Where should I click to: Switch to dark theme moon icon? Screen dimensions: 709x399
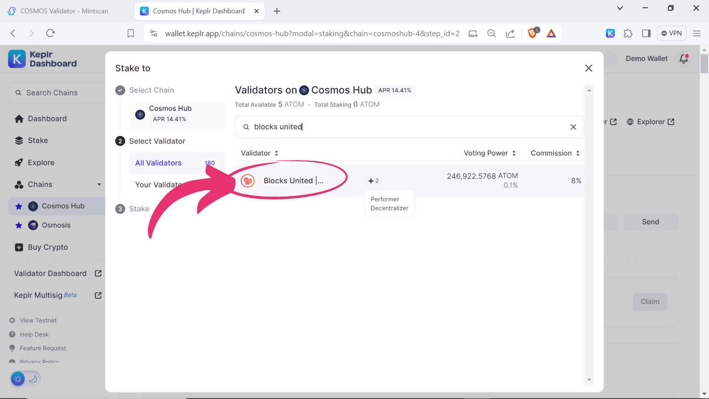click(x=33, y=379)
